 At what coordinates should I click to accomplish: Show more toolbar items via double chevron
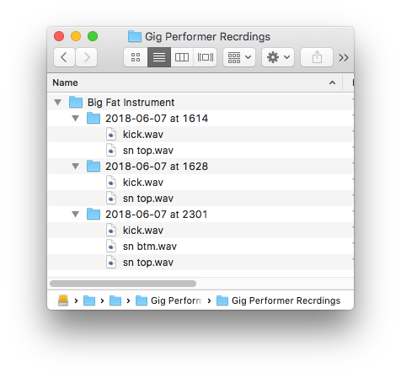coord(344,57)
